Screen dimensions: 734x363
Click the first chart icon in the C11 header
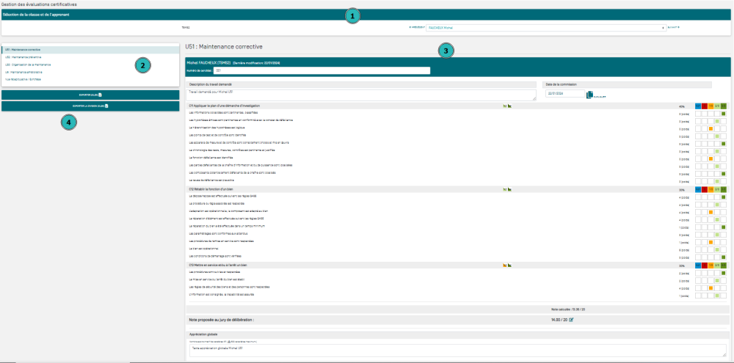click(504, 106)
